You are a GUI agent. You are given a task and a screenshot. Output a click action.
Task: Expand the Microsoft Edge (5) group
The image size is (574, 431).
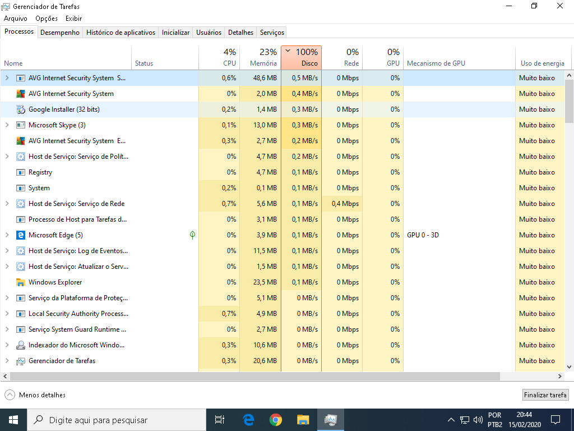click(7, 235)
